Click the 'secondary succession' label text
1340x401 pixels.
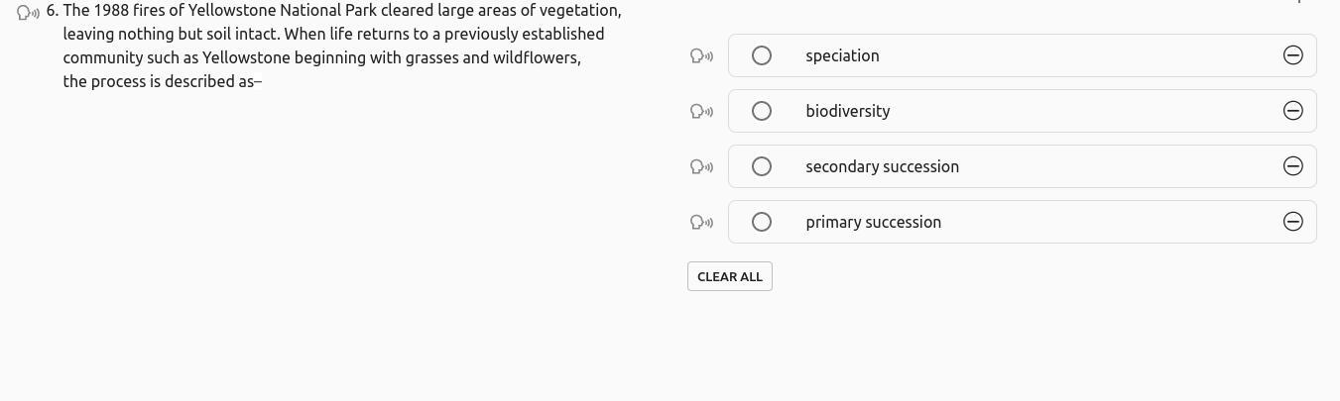882,166
